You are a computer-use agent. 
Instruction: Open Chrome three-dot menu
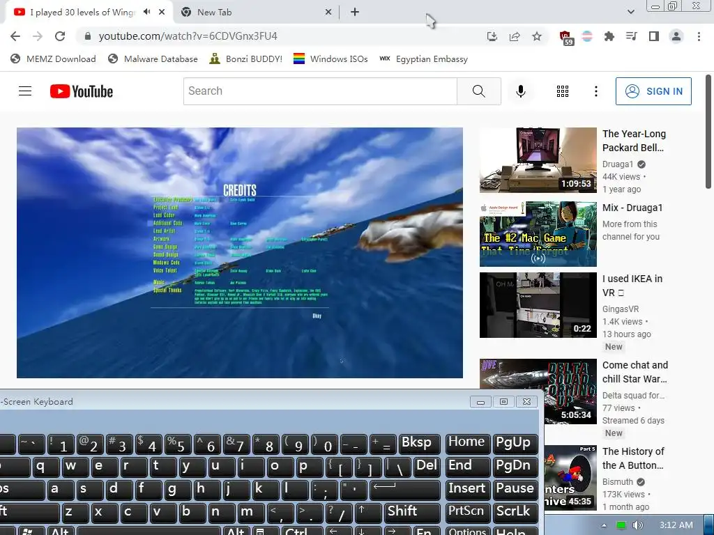click(699, 36)
